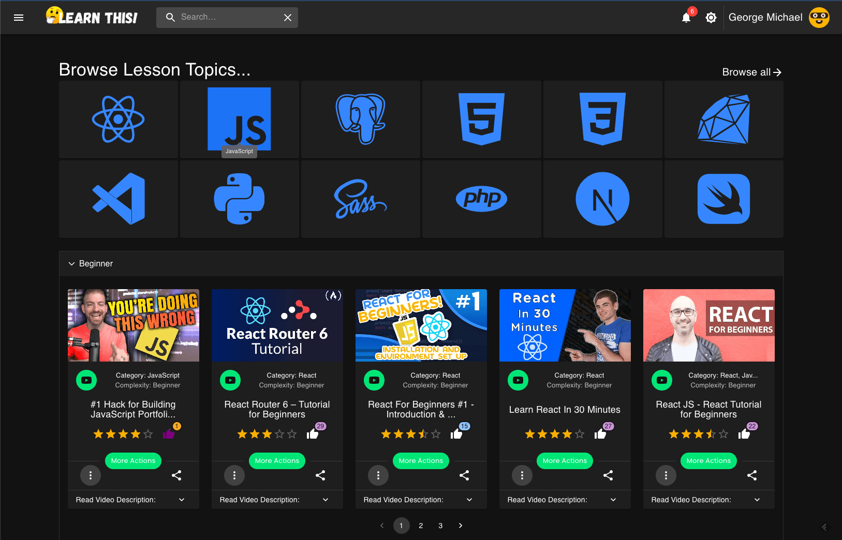The height and width of the screenshot is (540, 842).
Task: Like the React Router 6 Tutorial
Action: 313,434
